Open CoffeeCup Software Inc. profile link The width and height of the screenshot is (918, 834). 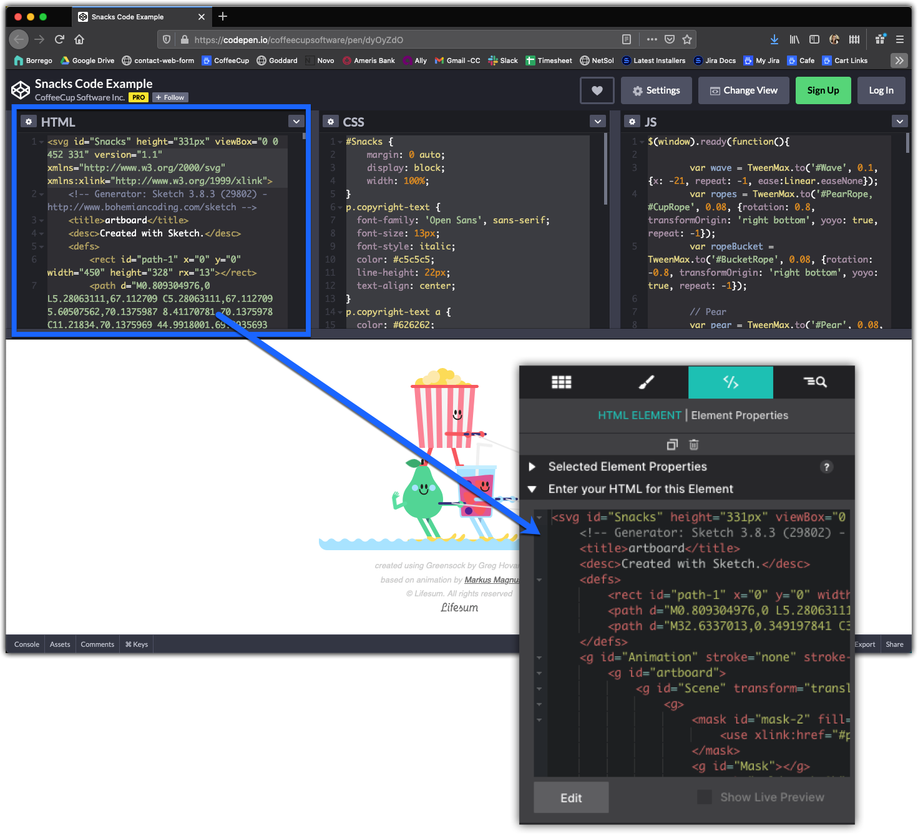80,97
